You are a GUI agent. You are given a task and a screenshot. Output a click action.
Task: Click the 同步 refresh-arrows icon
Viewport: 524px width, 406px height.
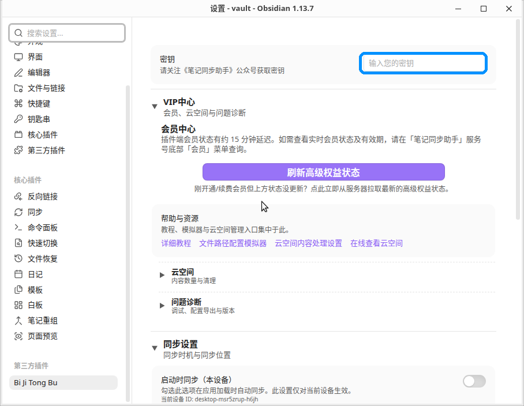[x=18, y=212]
